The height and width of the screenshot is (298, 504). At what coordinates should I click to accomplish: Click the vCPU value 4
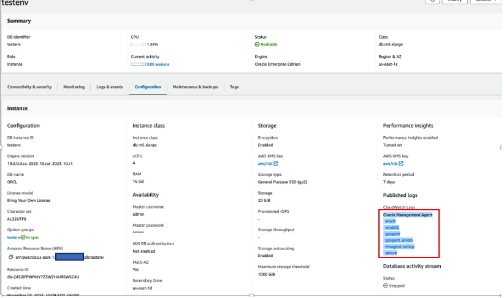(x=134, y=163)
